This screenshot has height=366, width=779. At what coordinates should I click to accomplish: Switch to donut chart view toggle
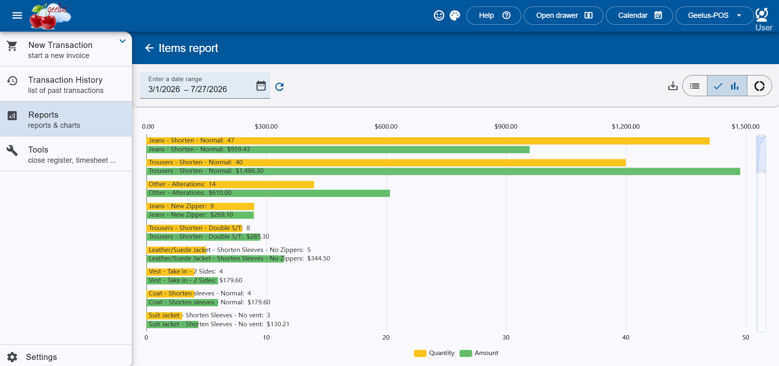point(759,86)
